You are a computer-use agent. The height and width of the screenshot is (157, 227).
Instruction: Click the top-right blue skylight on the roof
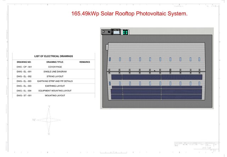click(199, 59)
